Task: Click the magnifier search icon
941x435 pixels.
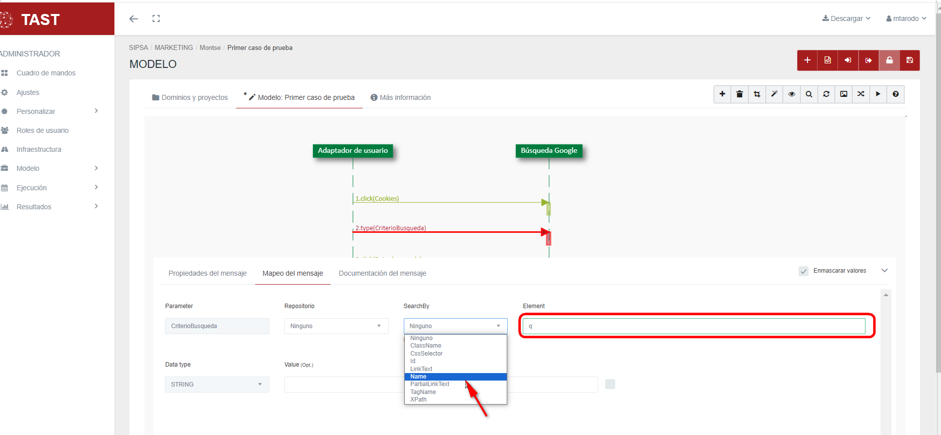Action: click(809, 94)
